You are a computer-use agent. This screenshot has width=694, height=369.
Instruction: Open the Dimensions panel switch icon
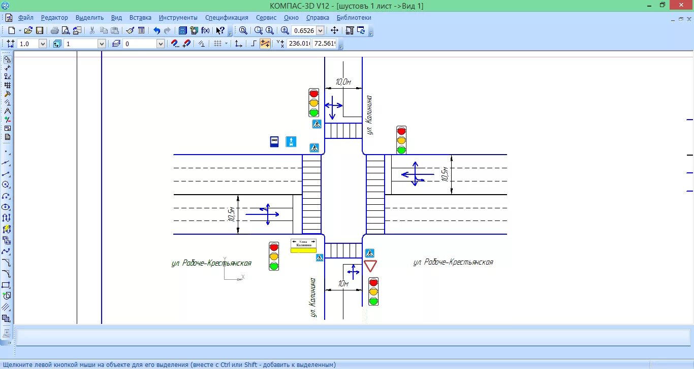pos(7,68)
